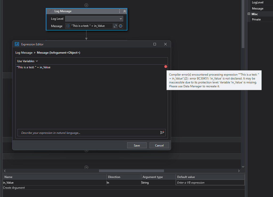
Task: Expand the down chevron above the arguments panel
Action: tap(243, 166)
